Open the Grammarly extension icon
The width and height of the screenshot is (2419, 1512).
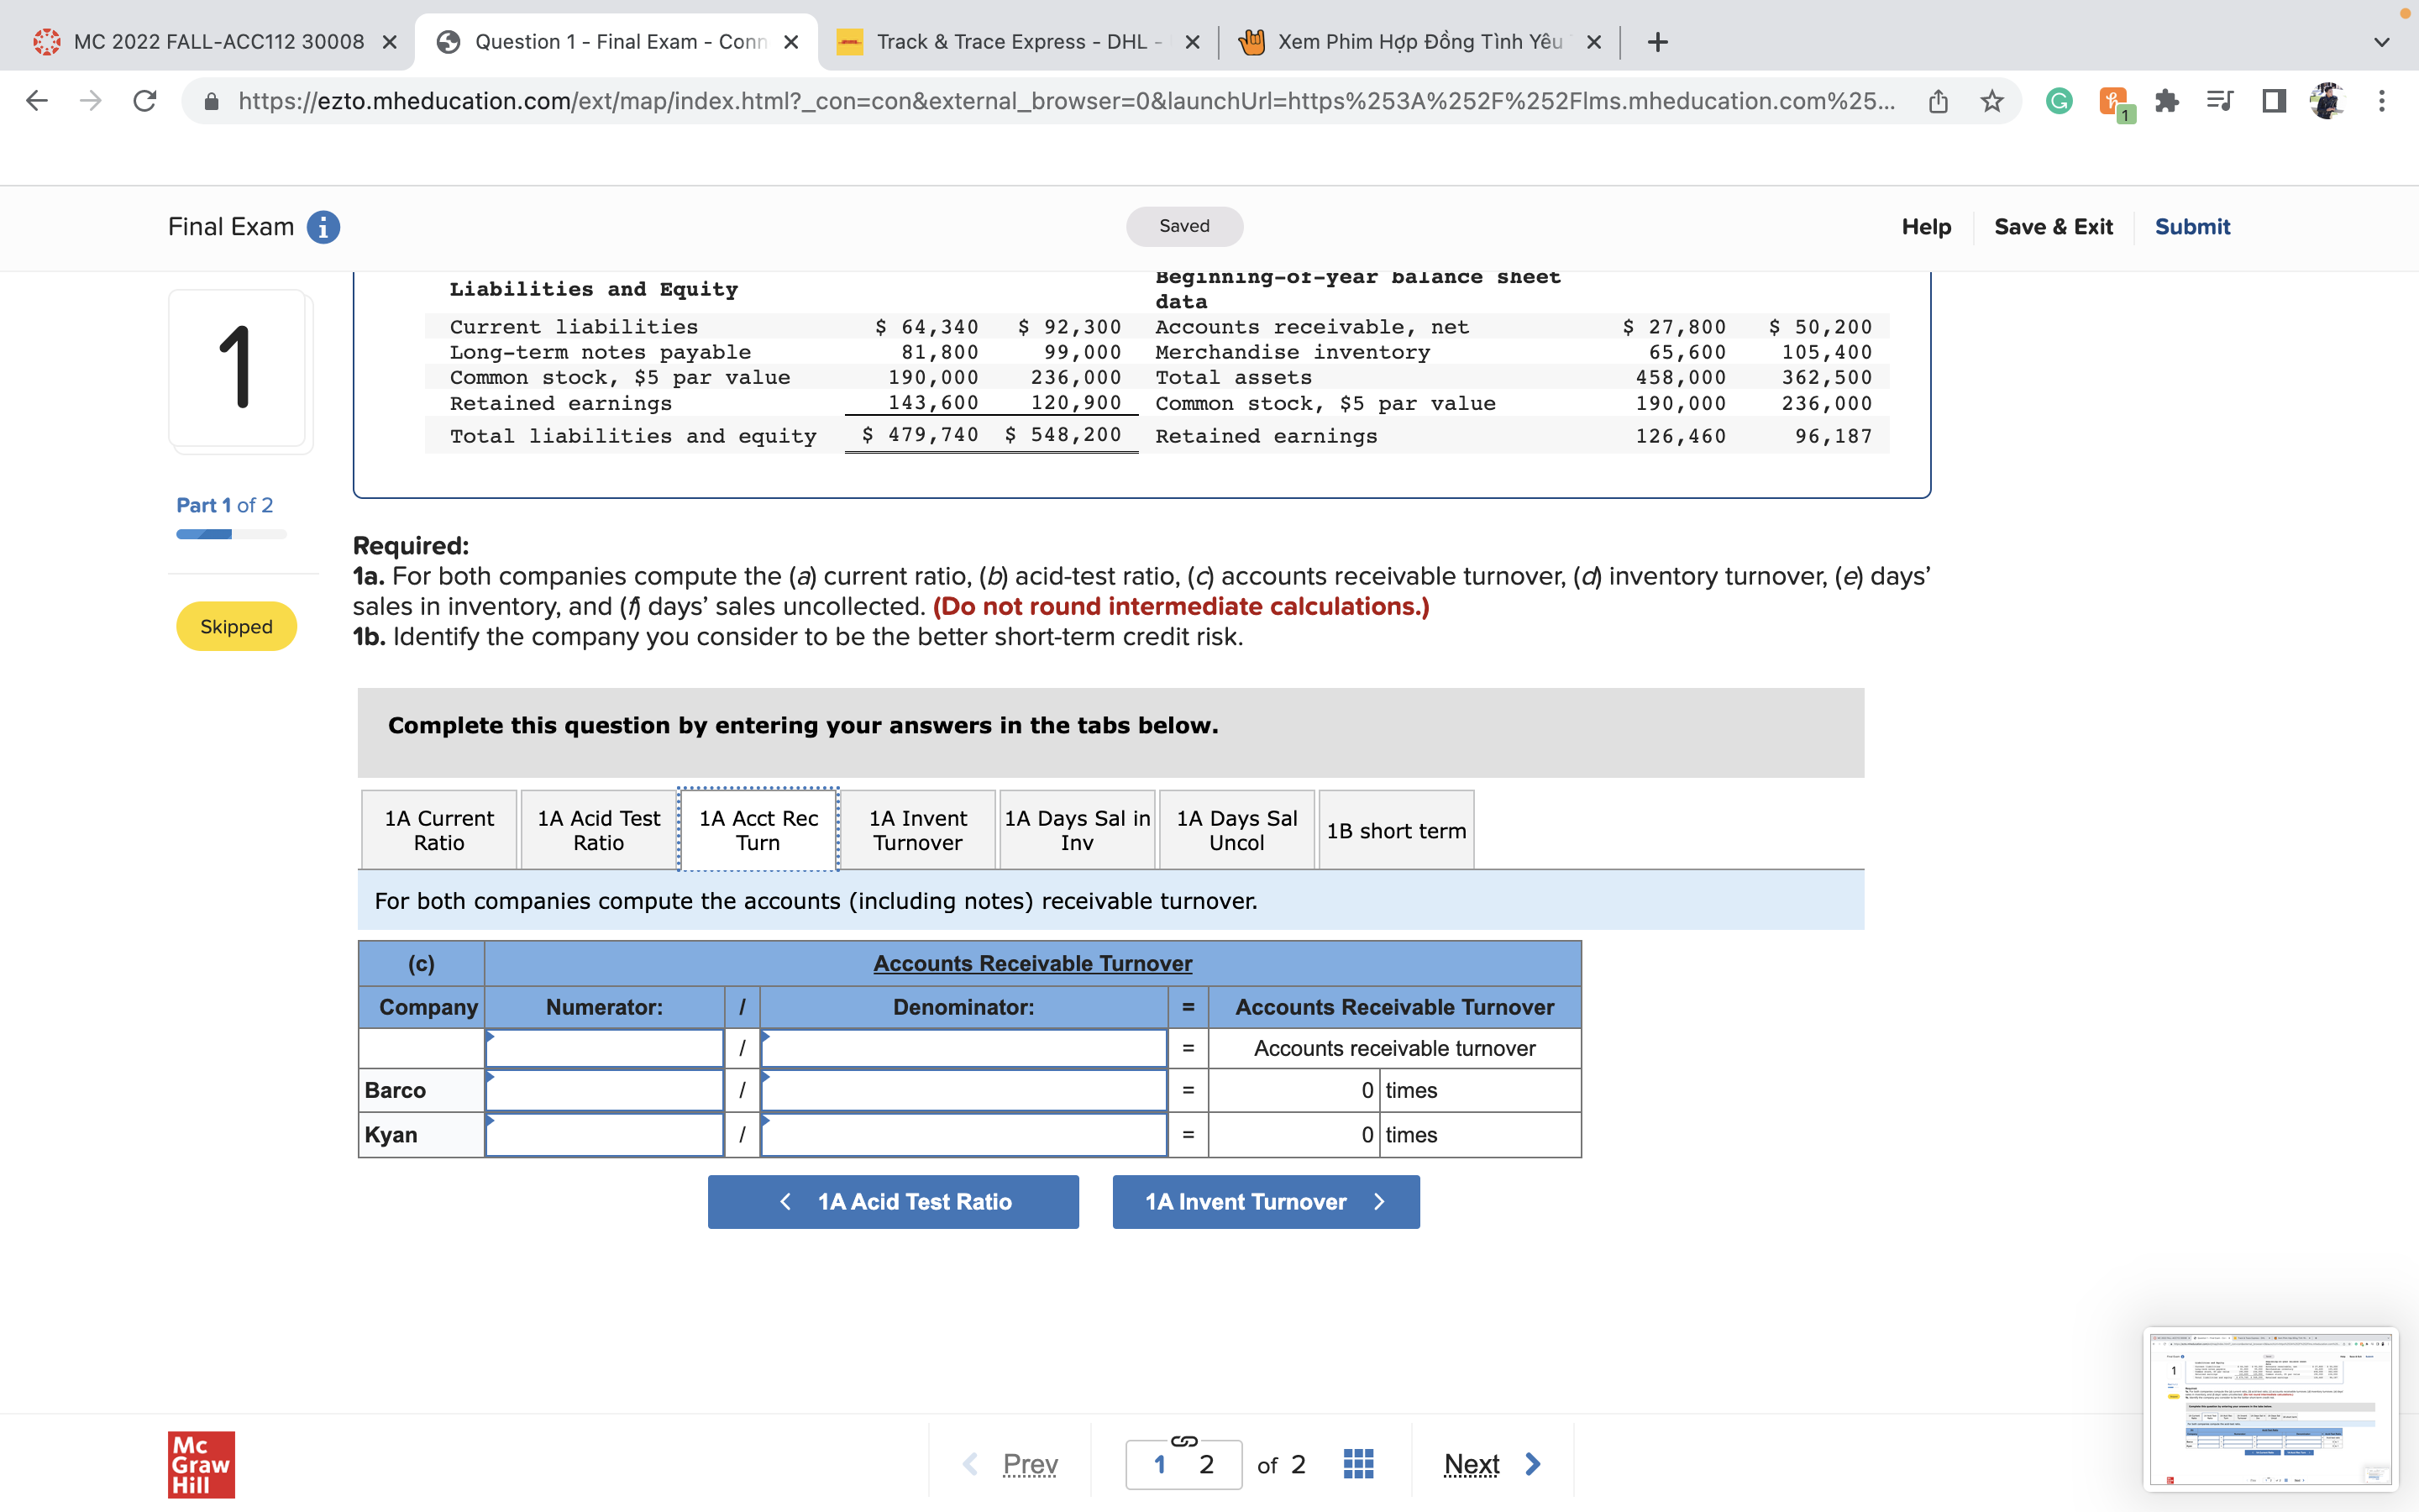[2058, 101]
